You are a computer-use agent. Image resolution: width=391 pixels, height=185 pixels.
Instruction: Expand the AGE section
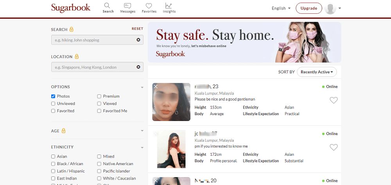click(x=142, y=131)
